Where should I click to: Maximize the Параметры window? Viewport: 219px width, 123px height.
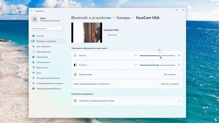(177, 10)
